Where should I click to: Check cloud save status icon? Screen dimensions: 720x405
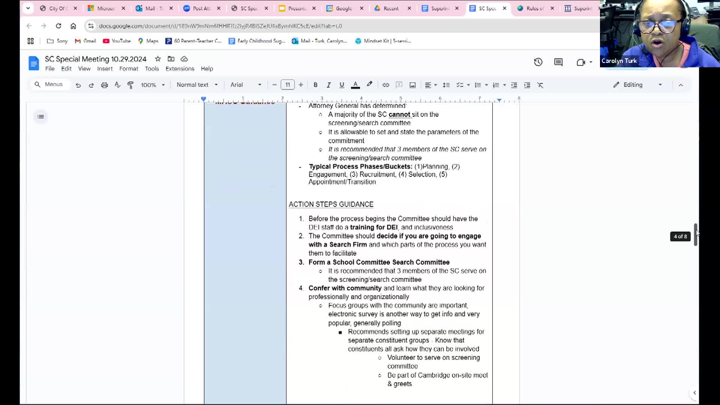coord(184,59)
